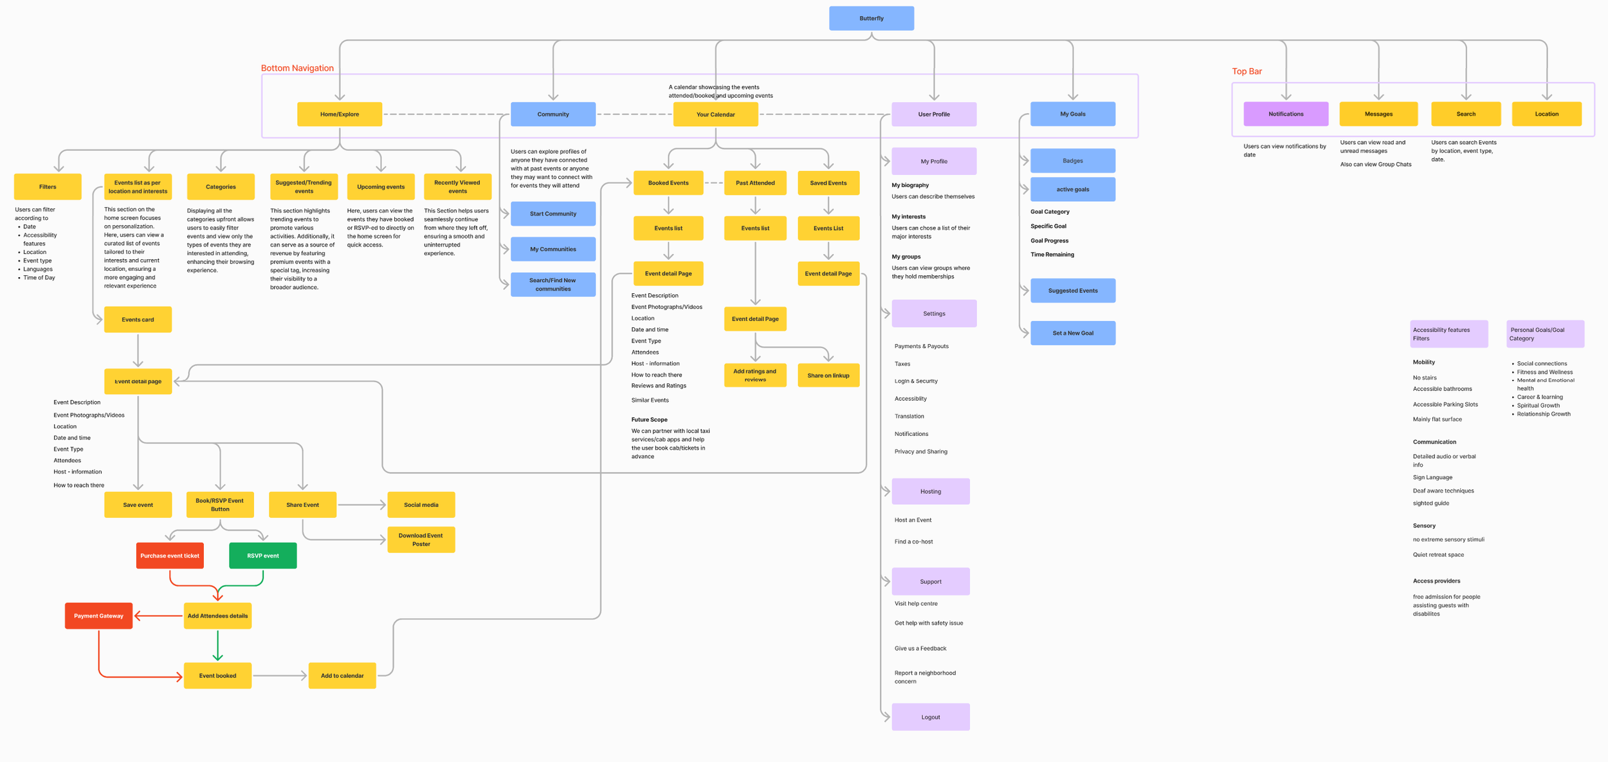1608x762 pixels.
Task: Click the red Payment Gateway box
Action: click(x=98, y=616)
